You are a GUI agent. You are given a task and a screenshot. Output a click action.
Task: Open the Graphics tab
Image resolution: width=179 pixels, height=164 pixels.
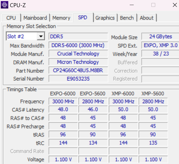point(105,18)
